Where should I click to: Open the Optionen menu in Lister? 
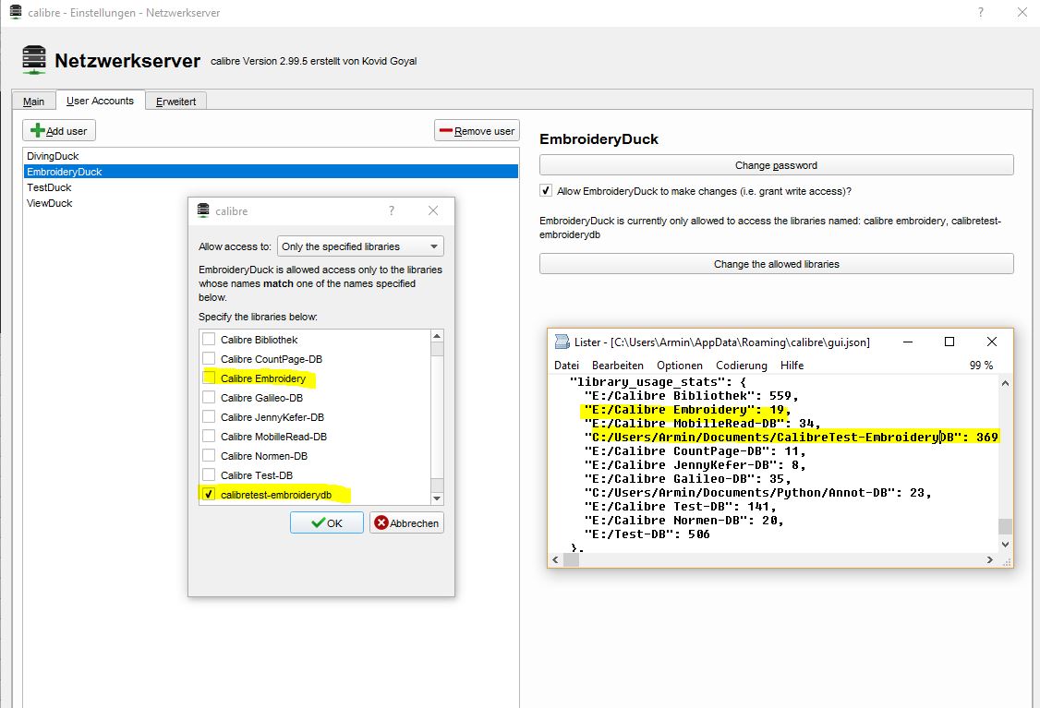(679, 366)
